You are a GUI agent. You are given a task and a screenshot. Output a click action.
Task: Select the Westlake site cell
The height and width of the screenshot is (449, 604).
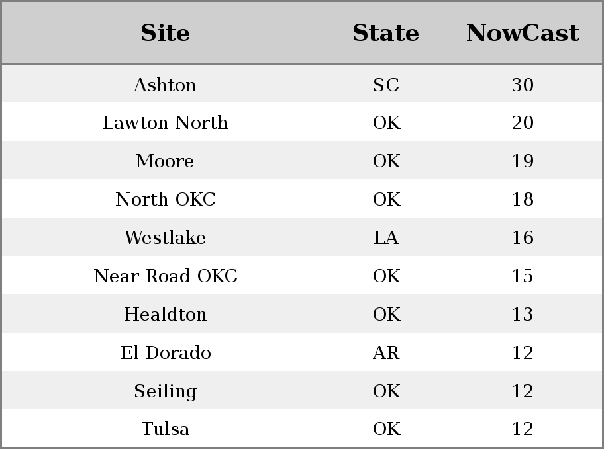[166, 237]
